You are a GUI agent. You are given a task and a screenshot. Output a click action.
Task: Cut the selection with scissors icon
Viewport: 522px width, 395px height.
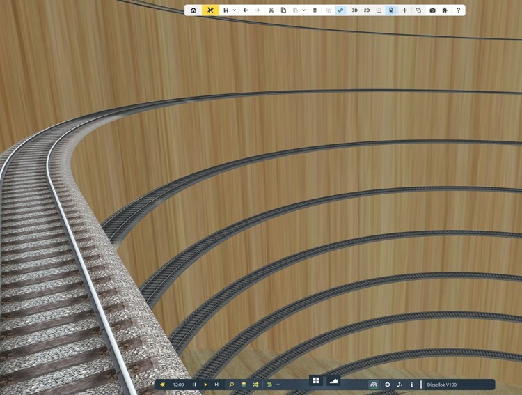pyautogui.click(x=271, y=10)
